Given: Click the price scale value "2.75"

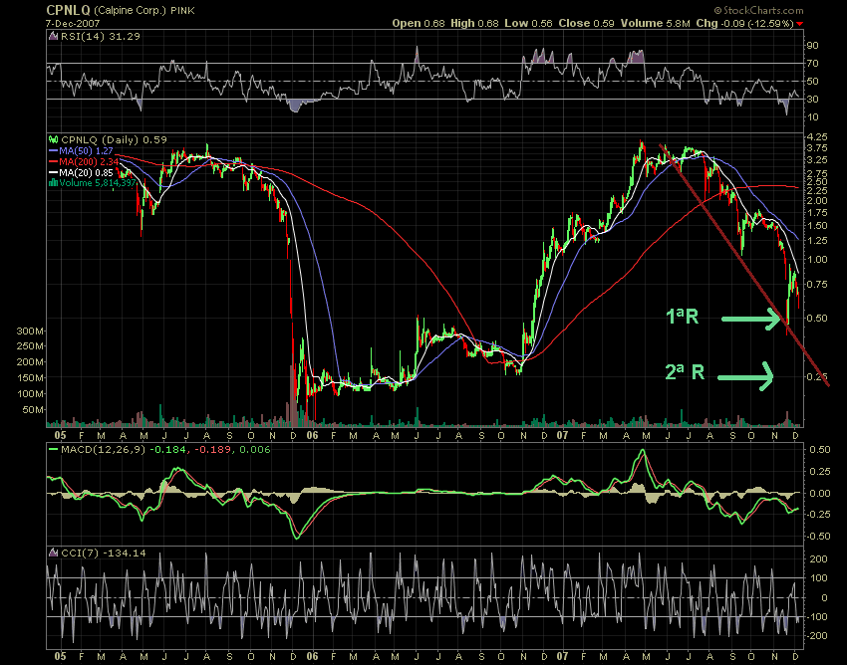Looking at the screenshot, I should pos(816,174).
